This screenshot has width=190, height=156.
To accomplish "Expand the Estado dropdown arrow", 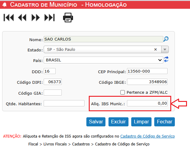I will click(x=165, y=49).
